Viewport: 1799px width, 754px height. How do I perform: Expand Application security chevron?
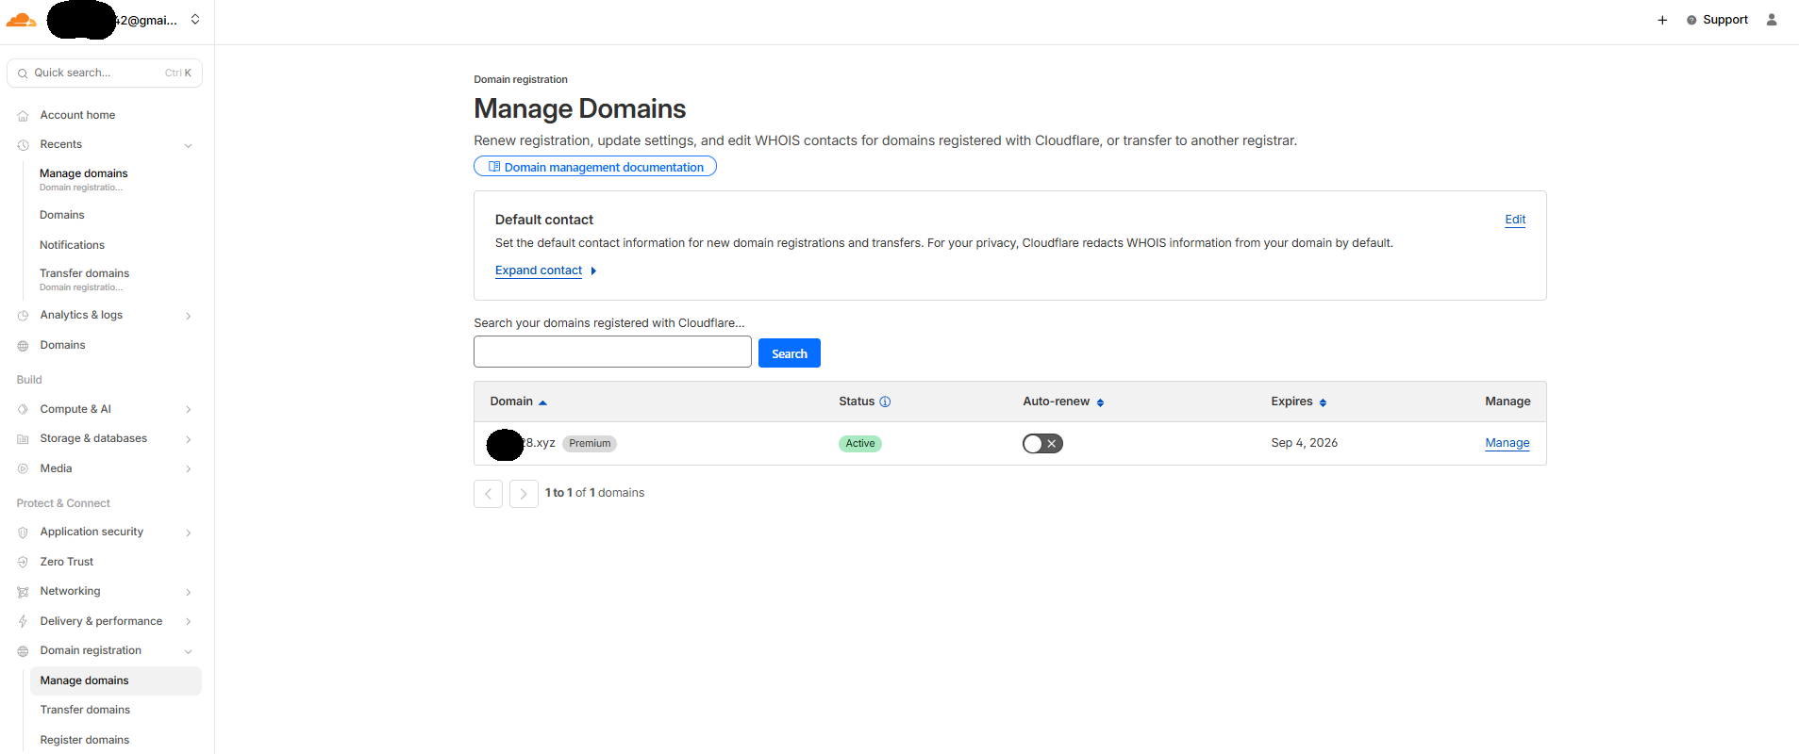pos(188,533)
